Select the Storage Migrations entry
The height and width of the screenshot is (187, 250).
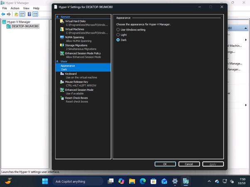(83, 47)
